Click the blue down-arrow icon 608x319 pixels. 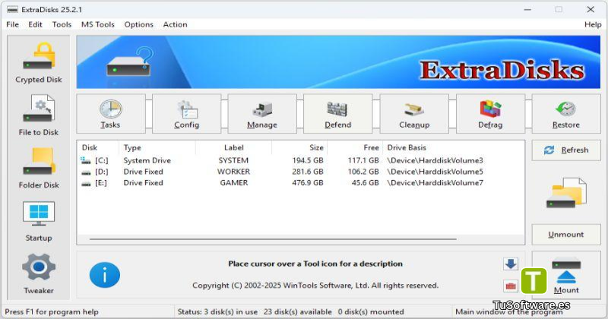point(511,264)
